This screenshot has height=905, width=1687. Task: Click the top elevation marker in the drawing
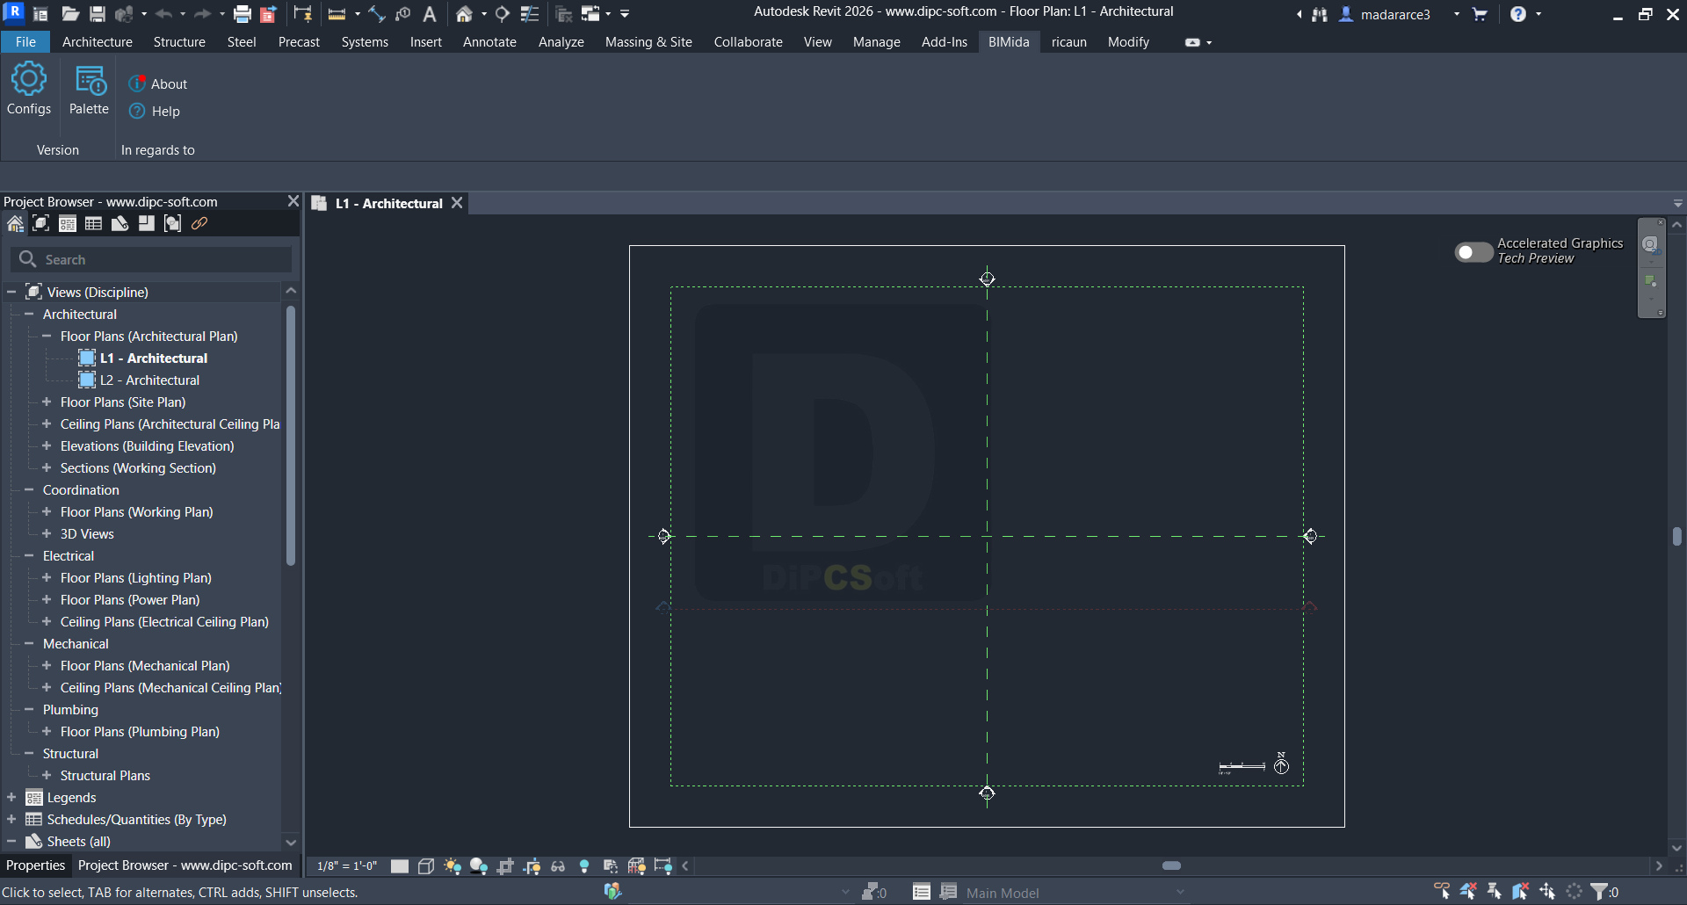[987, 279]
